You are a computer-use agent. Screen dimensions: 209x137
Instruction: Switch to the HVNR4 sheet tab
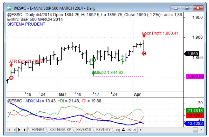coord(38,130)
